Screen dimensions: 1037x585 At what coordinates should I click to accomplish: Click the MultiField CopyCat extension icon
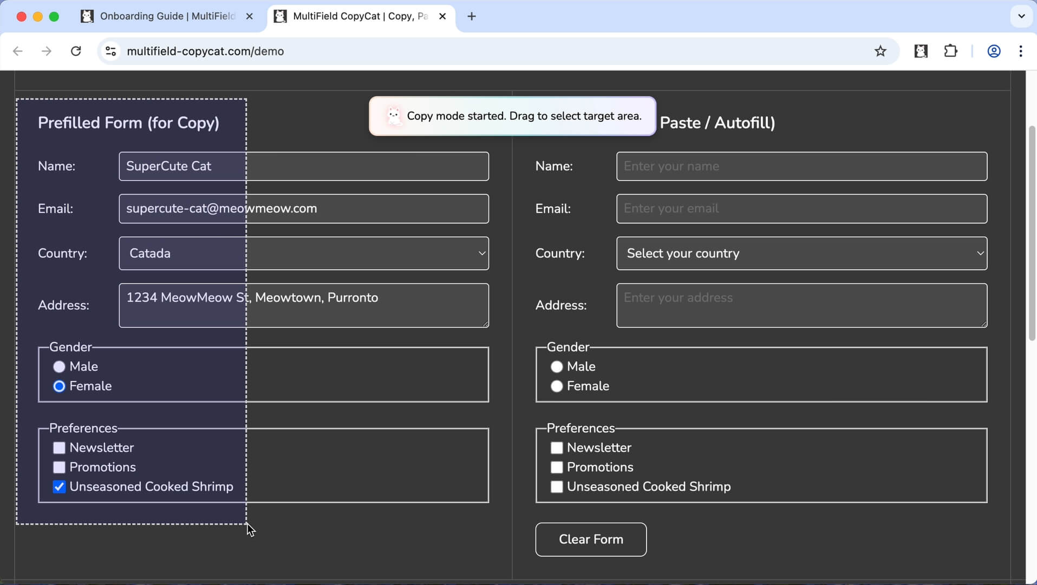pos(921,51)
